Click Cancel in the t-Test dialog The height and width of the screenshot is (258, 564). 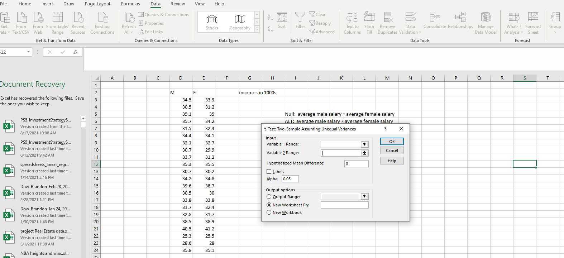pos(392,150)
